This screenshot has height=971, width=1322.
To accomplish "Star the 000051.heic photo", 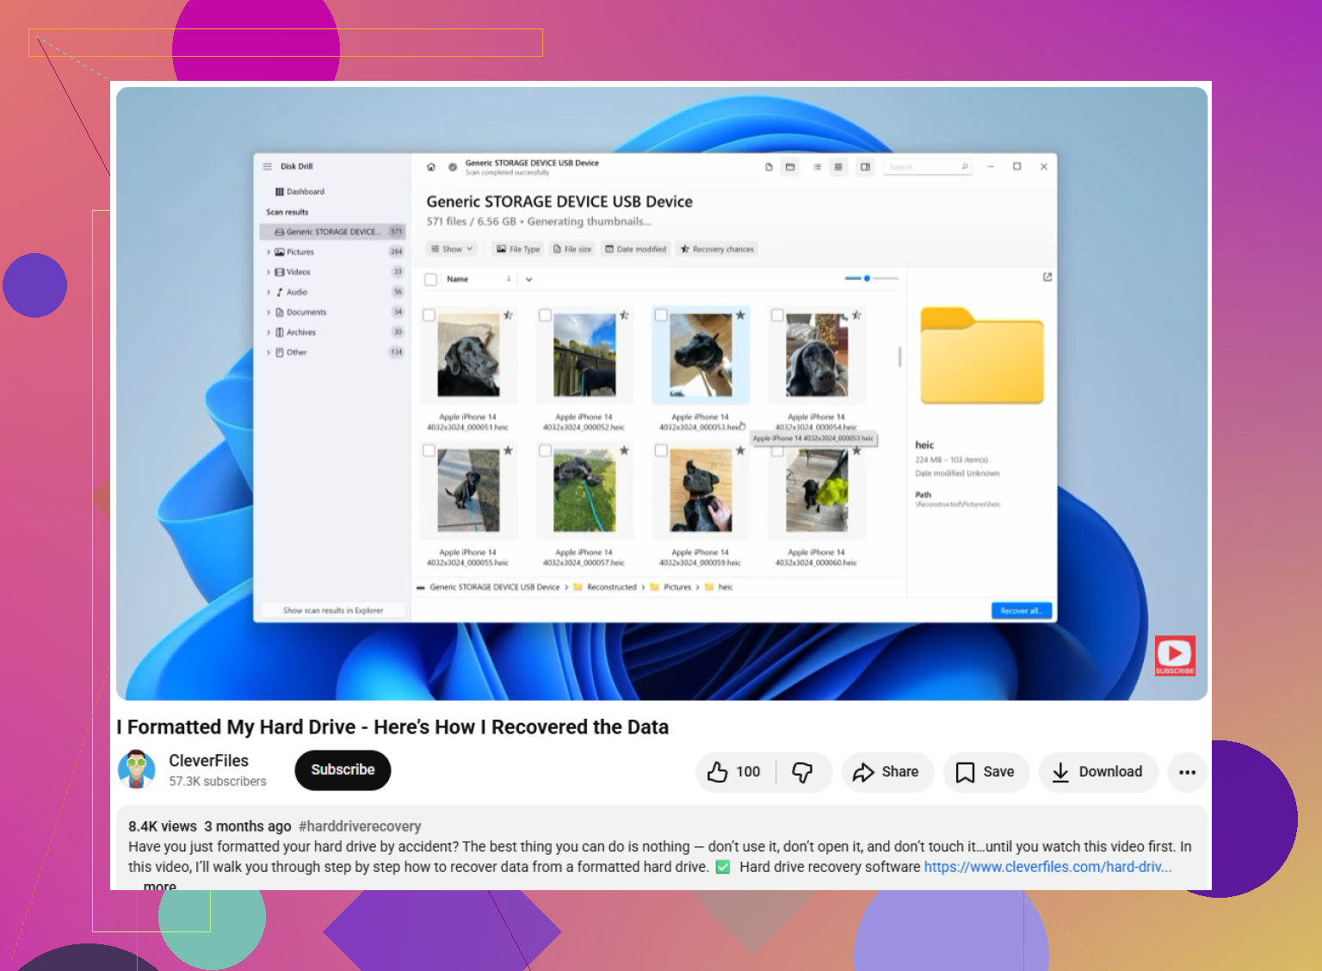I will [x=509, y=315].
